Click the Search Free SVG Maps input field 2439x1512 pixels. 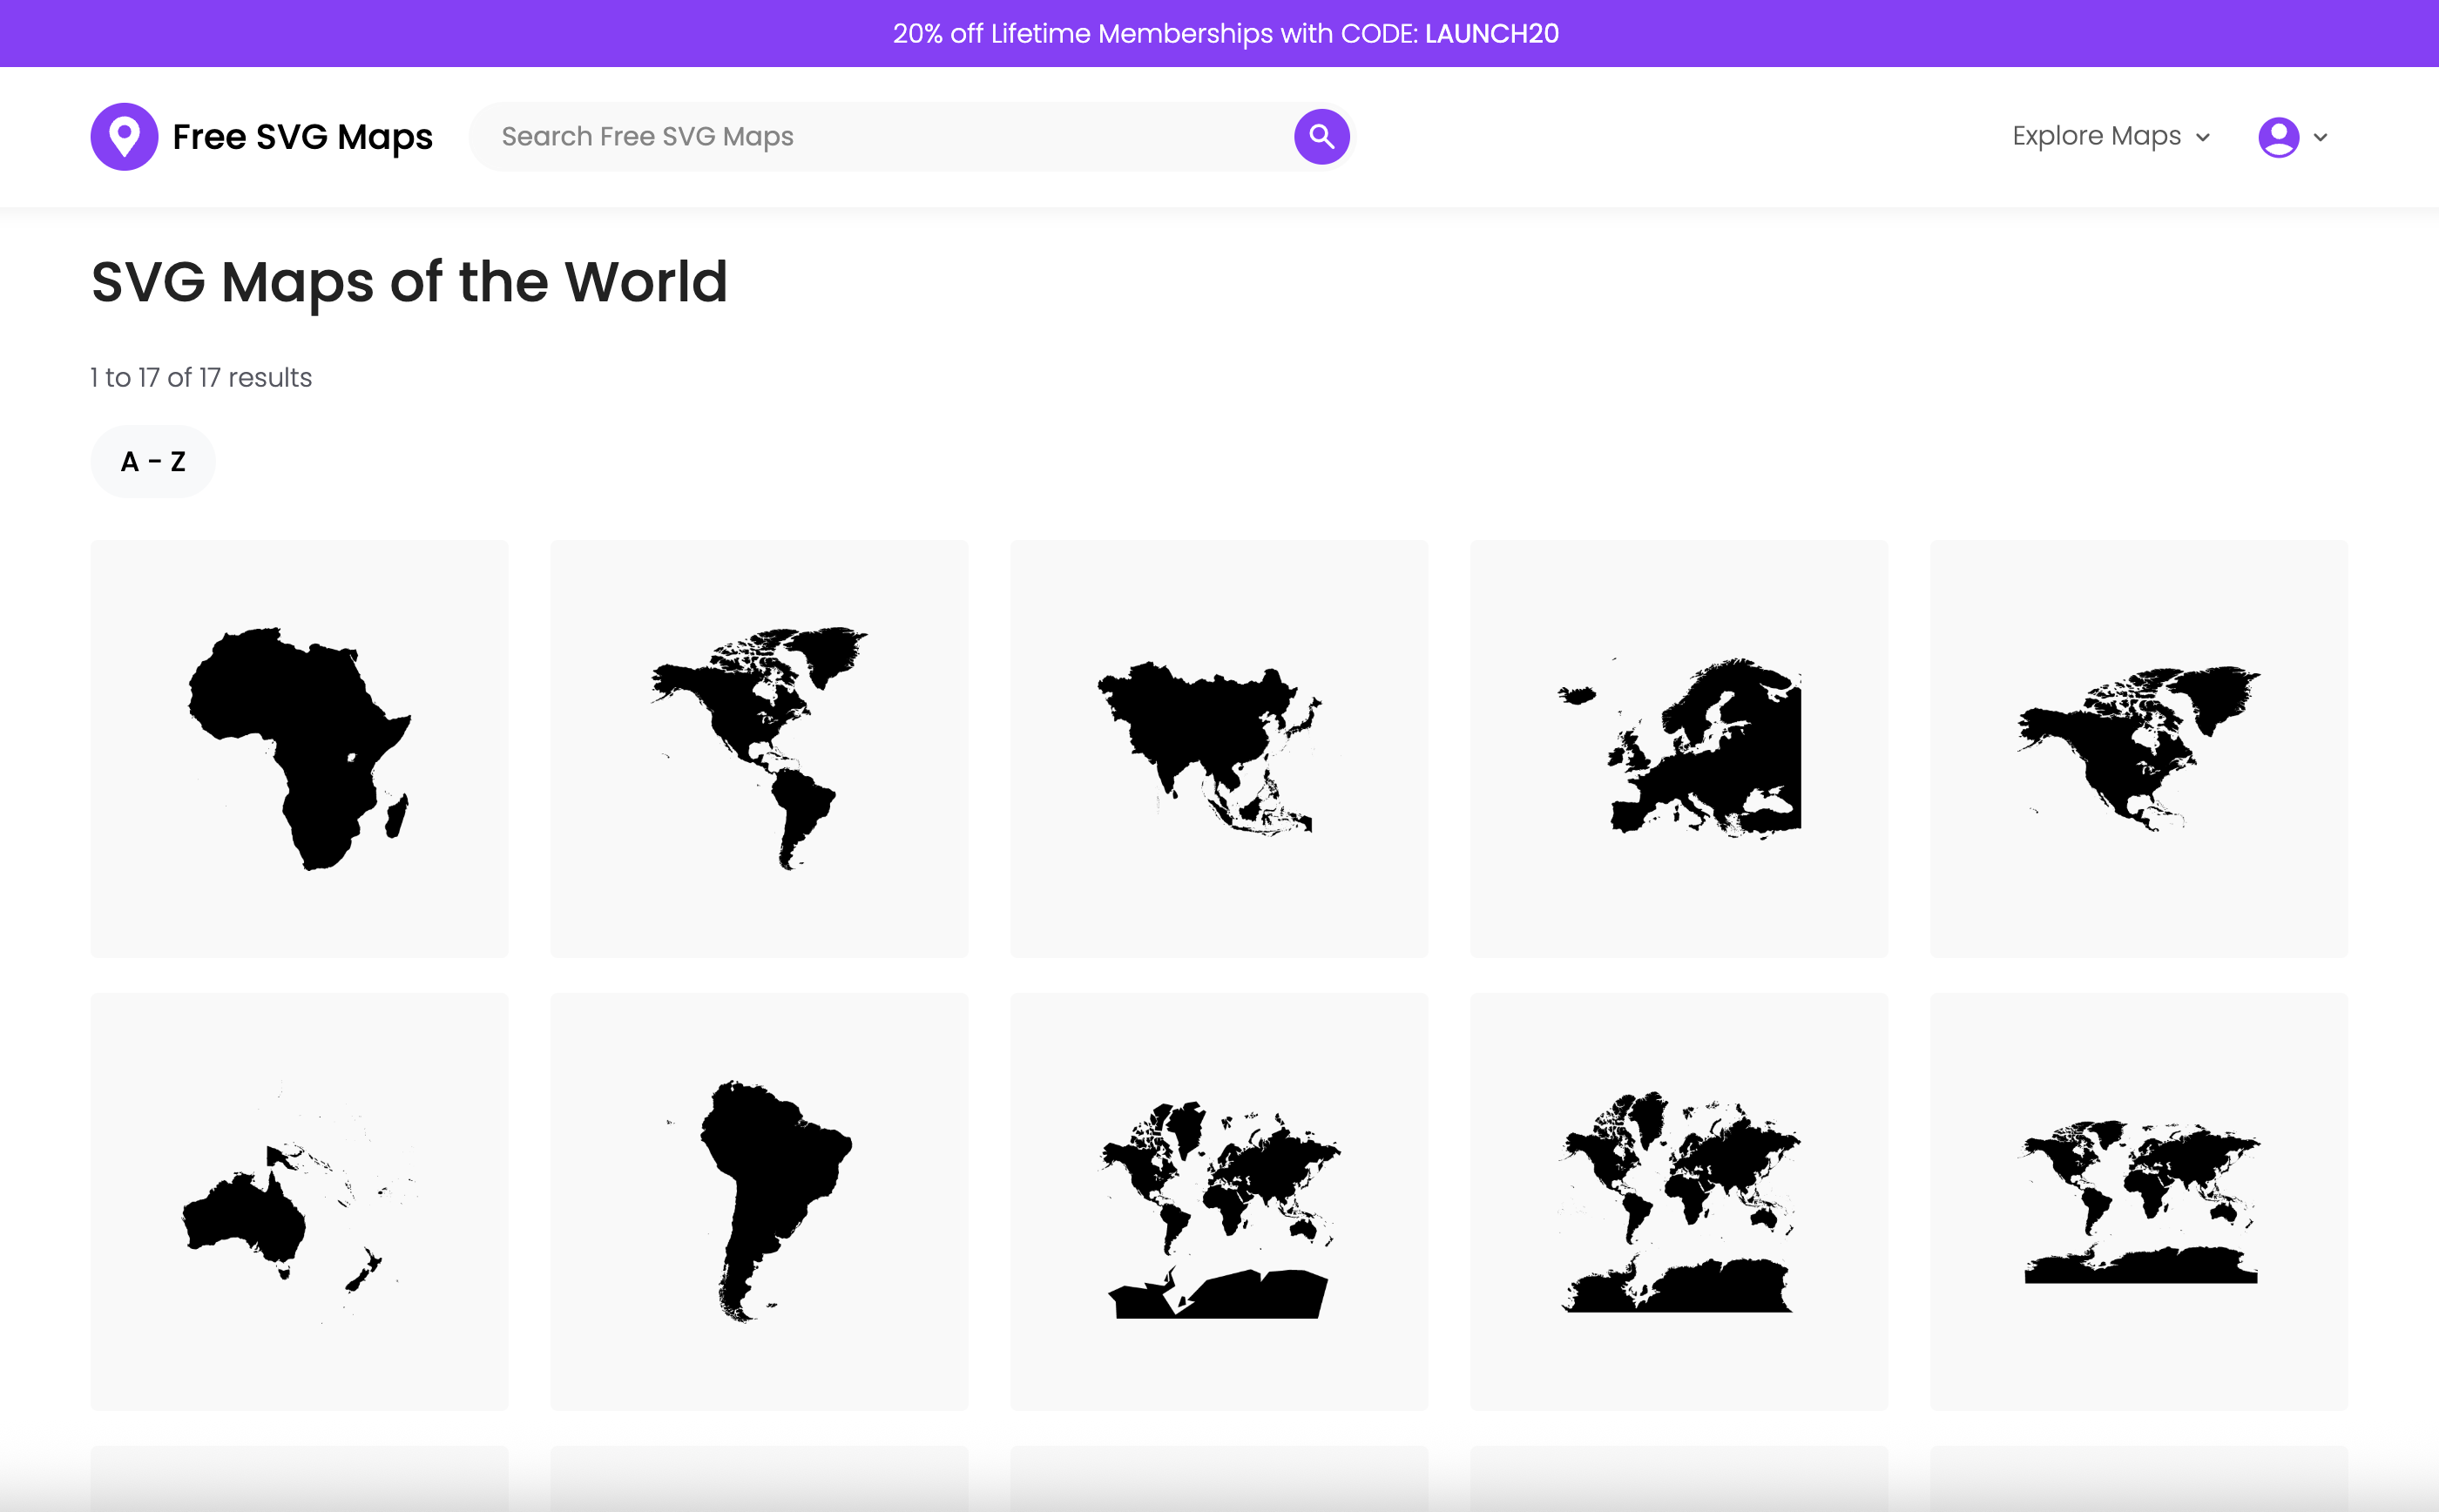pyautogui.click(x=880, y=136)
